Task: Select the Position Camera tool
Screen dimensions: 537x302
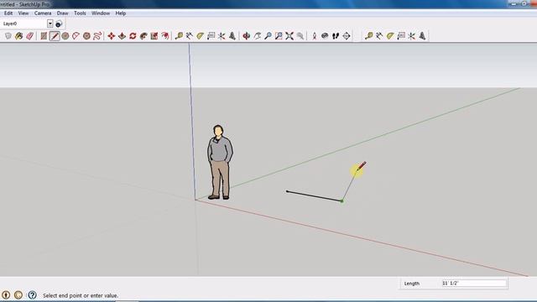Action: 314,35
